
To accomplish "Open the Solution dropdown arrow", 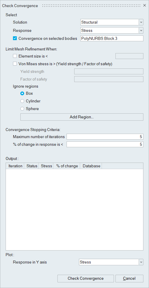I will 141,22.
